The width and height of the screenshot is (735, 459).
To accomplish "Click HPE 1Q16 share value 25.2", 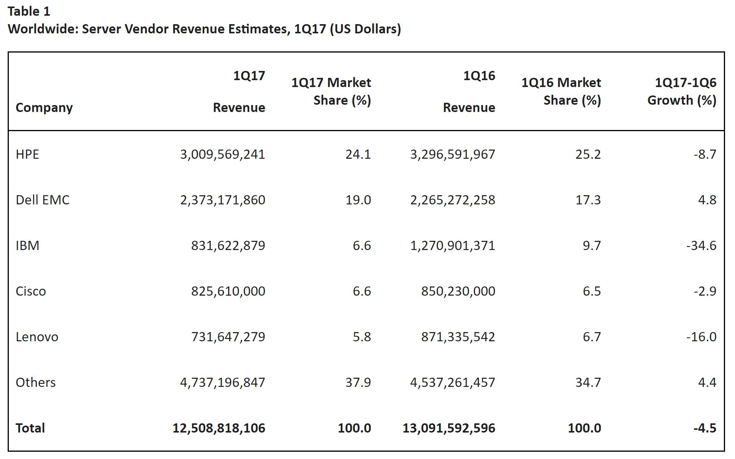I will (x=588, y=154).
